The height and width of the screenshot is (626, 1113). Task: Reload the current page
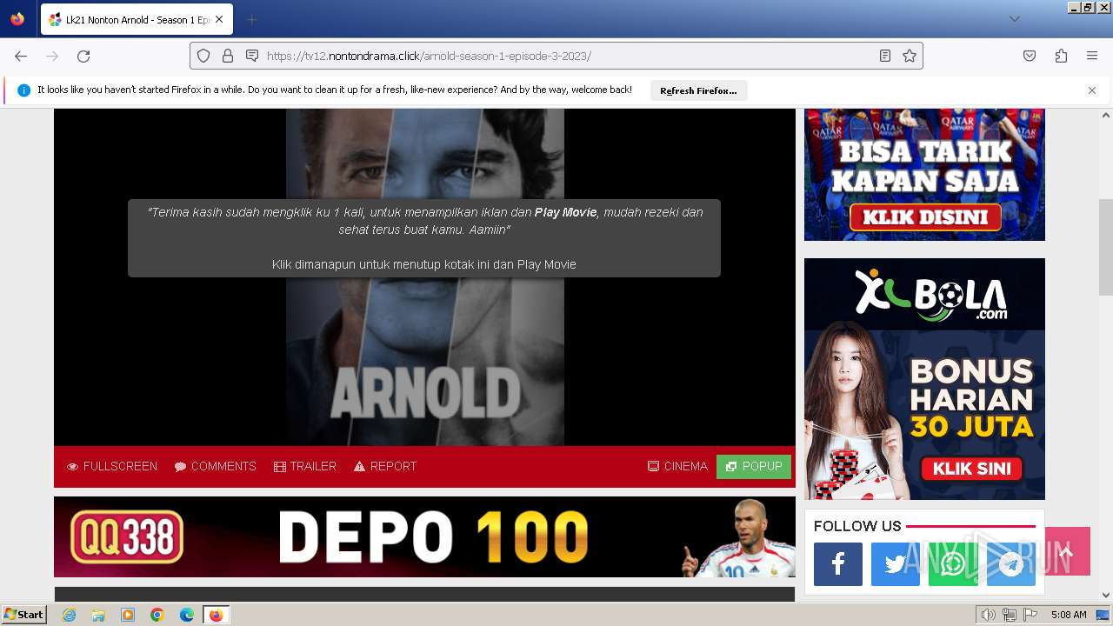pyautogui.click(x=83, y=56)
